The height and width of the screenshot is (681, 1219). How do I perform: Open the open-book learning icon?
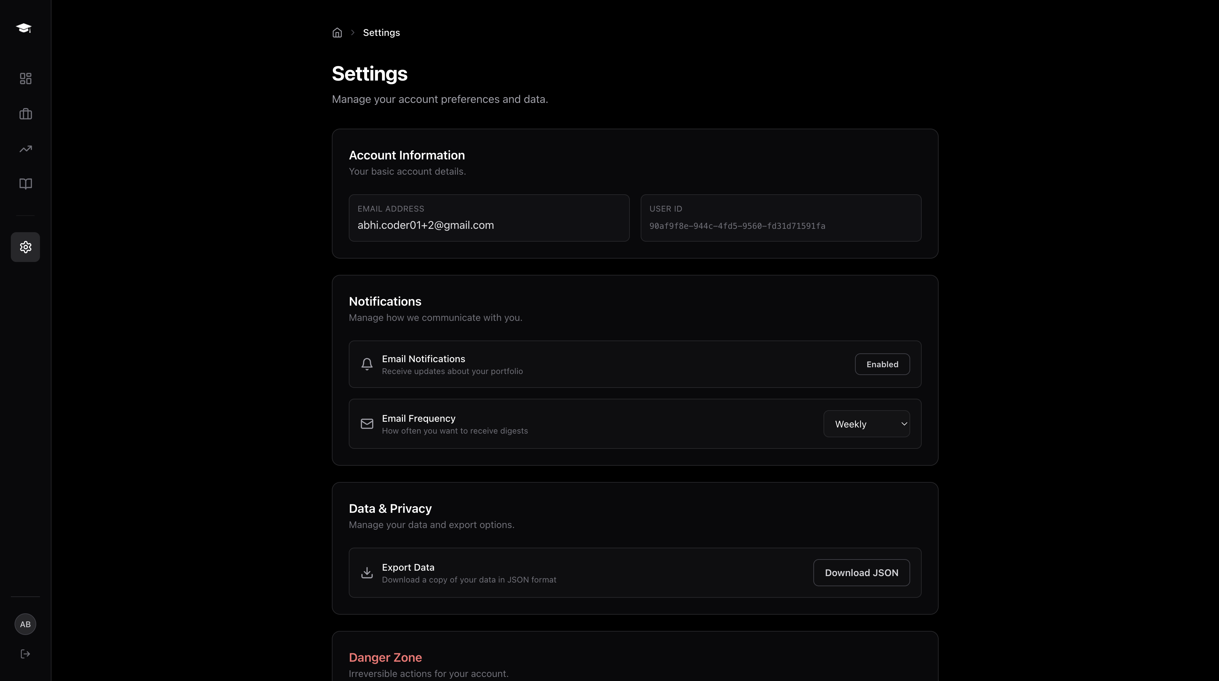coord(25,183)
